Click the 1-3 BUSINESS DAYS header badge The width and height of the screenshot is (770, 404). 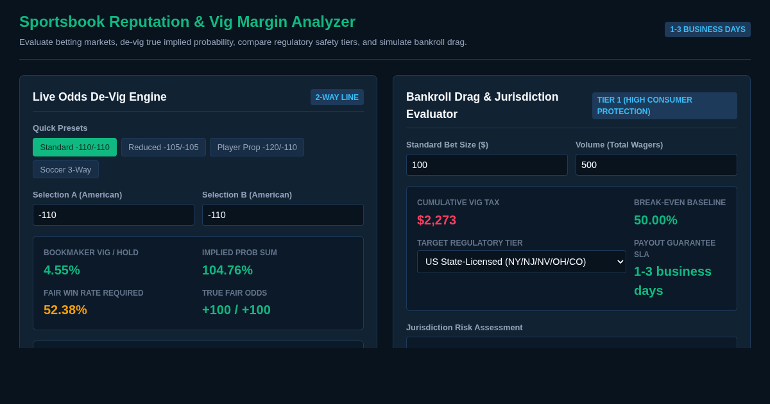tap(708, 29)
